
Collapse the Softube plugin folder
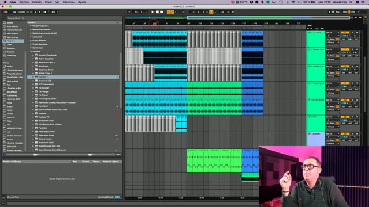coord(31,51)
